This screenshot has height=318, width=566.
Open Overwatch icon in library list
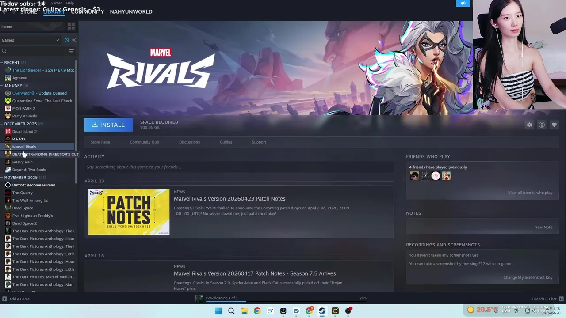click(8, 93)
